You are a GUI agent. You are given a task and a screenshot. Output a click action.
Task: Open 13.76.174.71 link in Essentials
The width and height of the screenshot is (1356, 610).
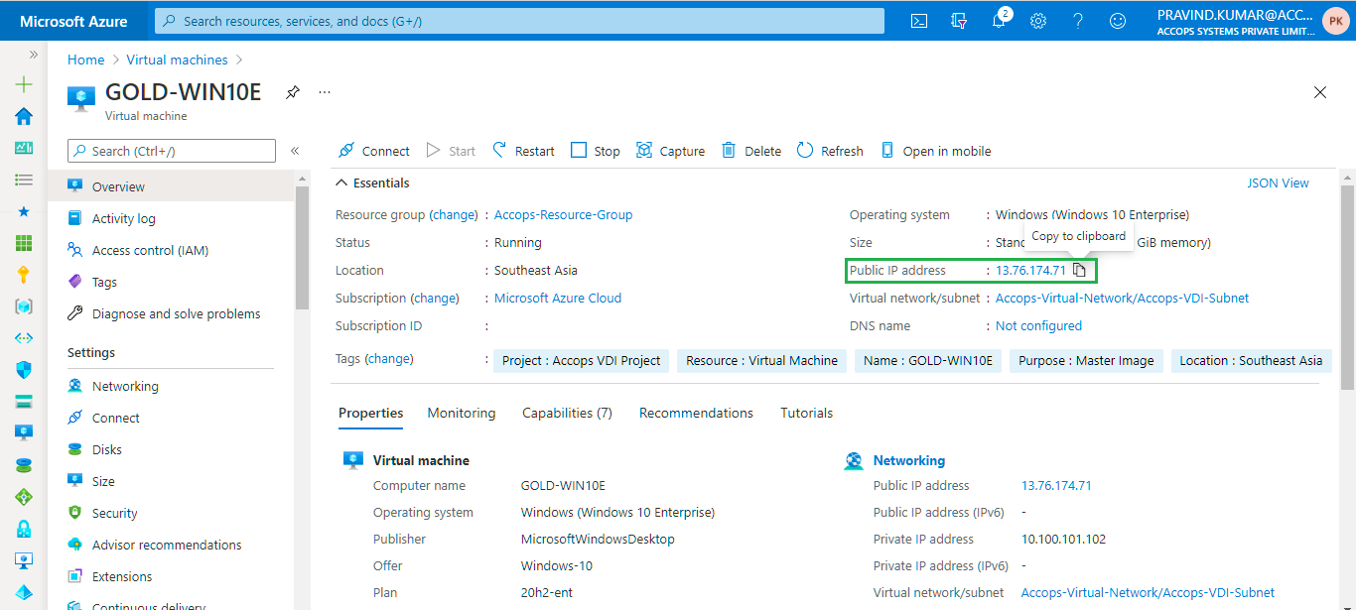(1030, 270)
